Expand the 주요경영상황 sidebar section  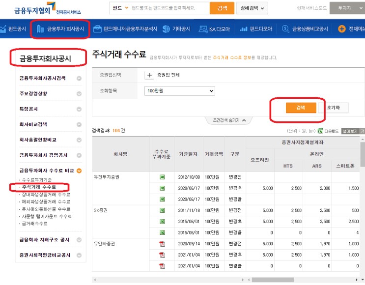pyautogui.click(x=79, y=94)
